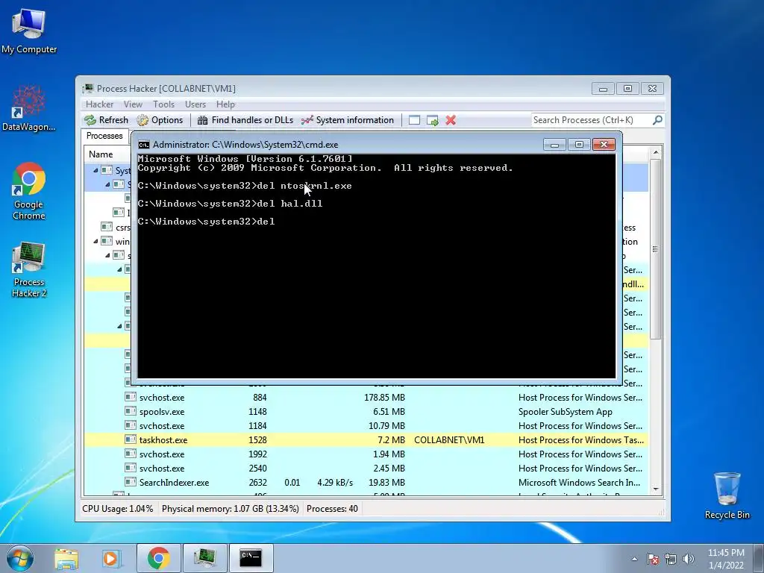Click Spooler SubSystem App description
The image size is (764, 573).
coord(566,412)
